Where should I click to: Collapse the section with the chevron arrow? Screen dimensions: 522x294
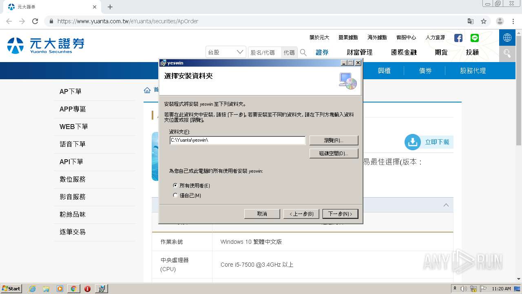point(446,205)
